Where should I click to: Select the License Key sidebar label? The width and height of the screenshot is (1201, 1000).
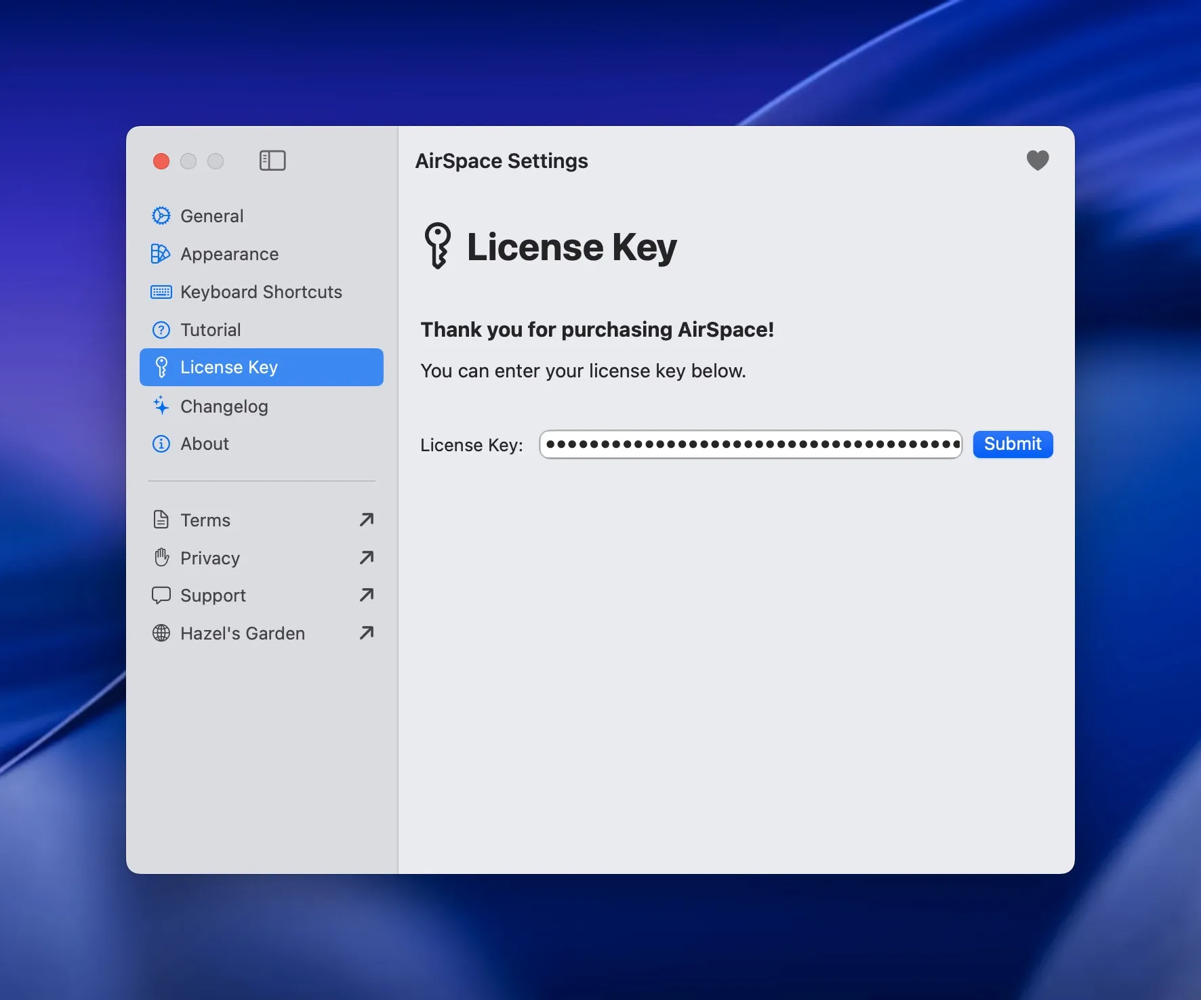[229, 367]
